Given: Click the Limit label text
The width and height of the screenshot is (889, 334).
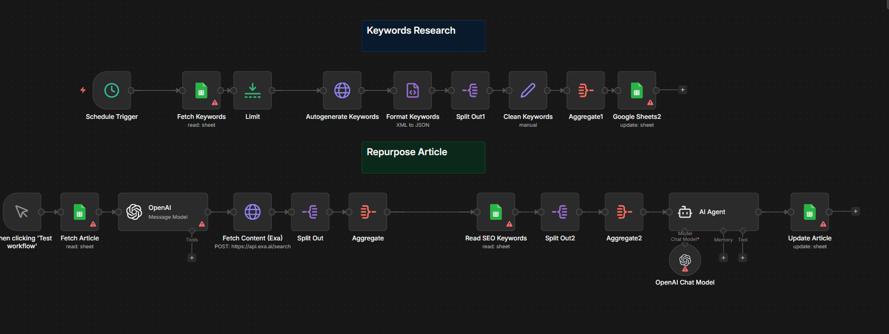Looking at the screenshot, I should coord(253,117).
